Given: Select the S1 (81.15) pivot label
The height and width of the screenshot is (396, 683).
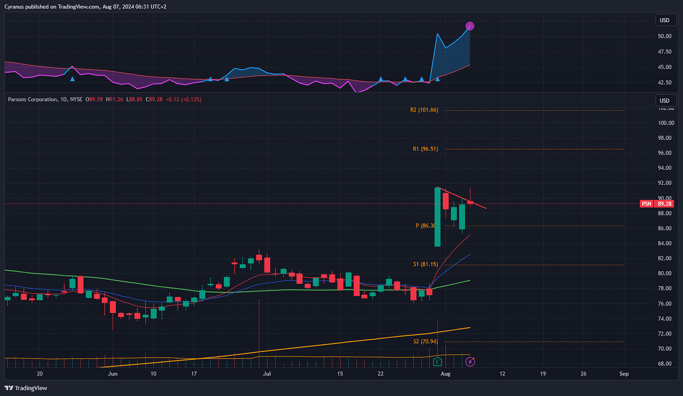Looking at the screenshot, I should click(x=425, y=264).
